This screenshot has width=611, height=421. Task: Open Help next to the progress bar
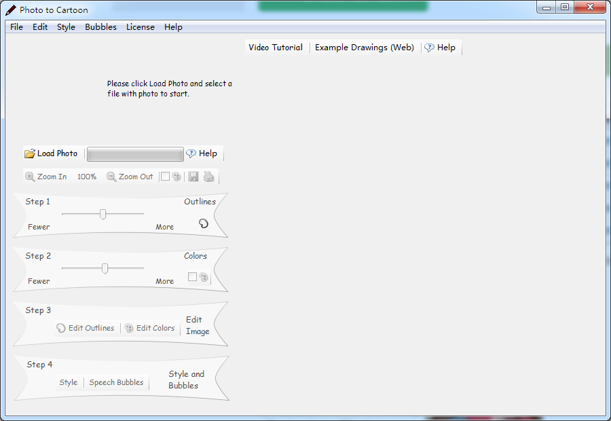coord(202,153)
